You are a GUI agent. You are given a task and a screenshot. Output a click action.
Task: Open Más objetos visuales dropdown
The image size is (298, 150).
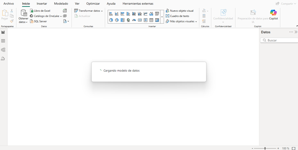click(181, 21)
